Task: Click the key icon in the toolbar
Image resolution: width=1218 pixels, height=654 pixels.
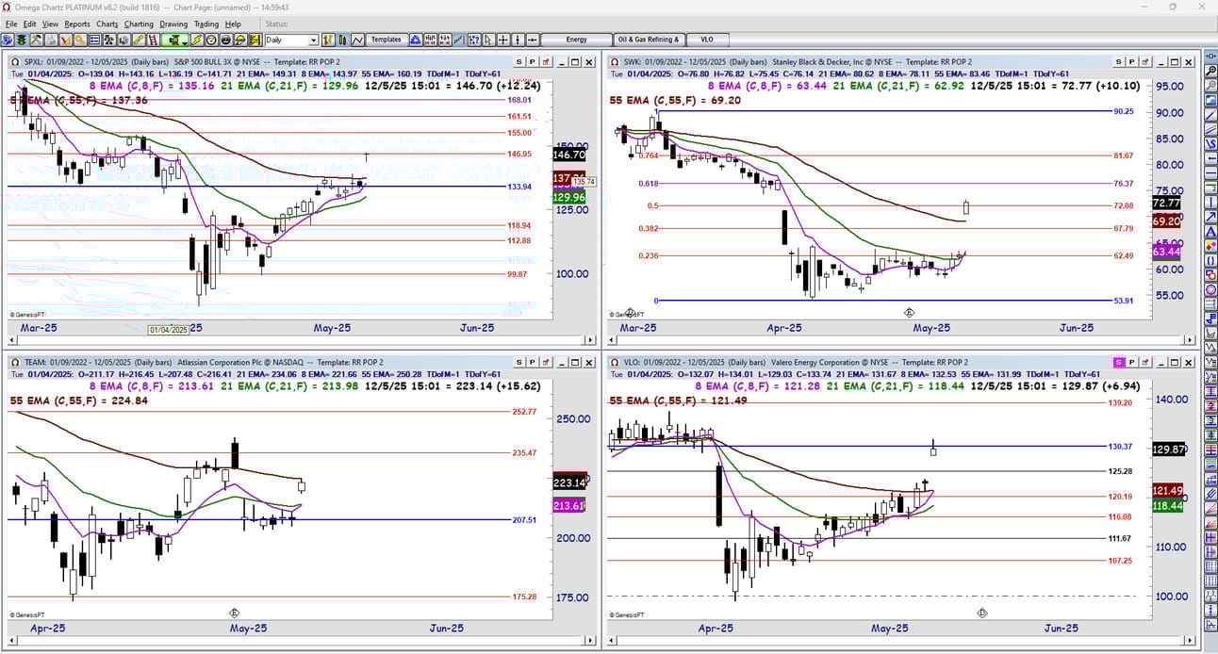Action: [80, 41]
